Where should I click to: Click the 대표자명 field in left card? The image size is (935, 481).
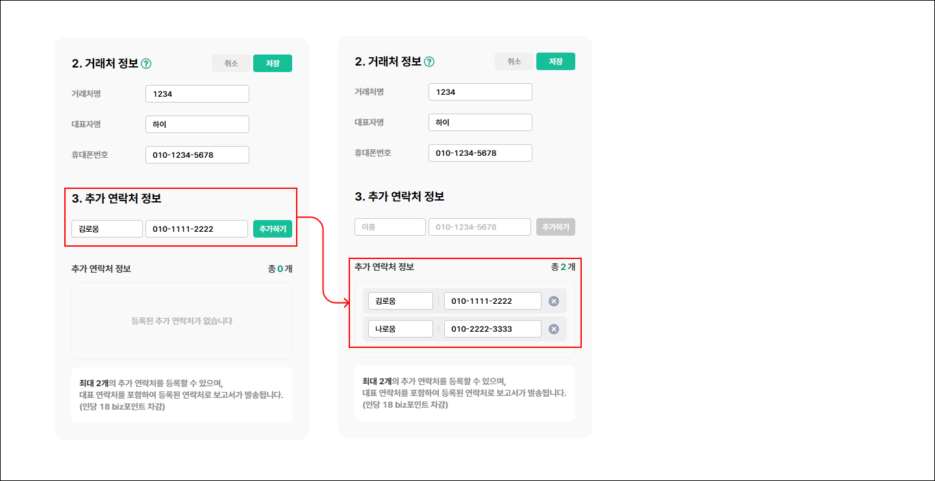pyautogui.click(x=197, y=124)
